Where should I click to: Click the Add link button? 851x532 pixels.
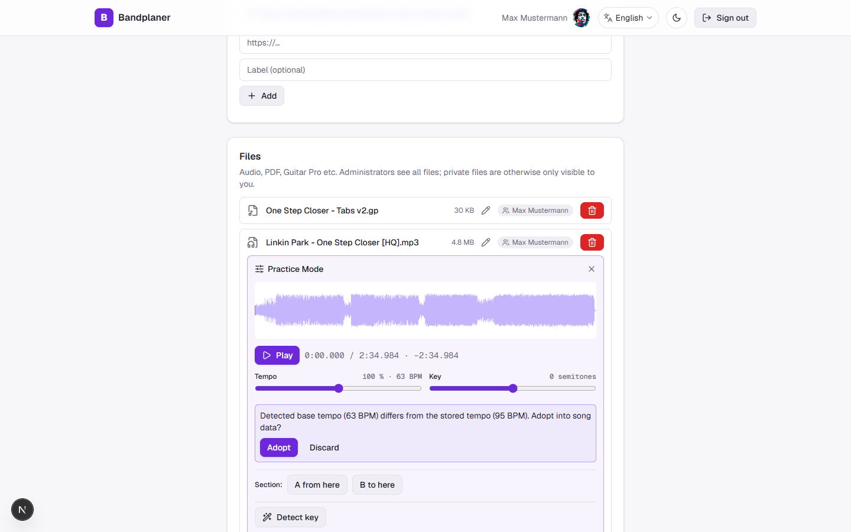pyautogui.click(x=262, y=96)
